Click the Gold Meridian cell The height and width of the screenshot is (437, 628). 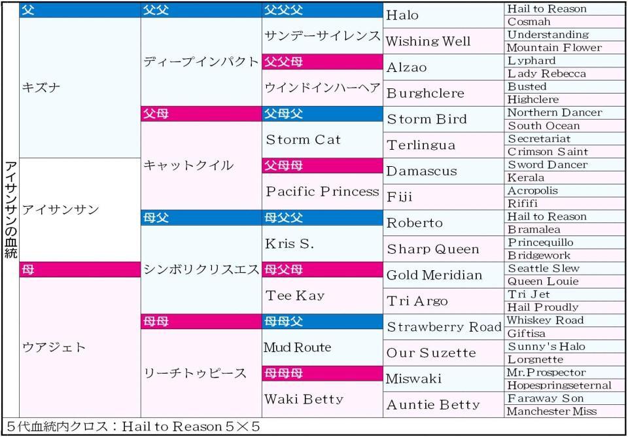pos(444,275)
